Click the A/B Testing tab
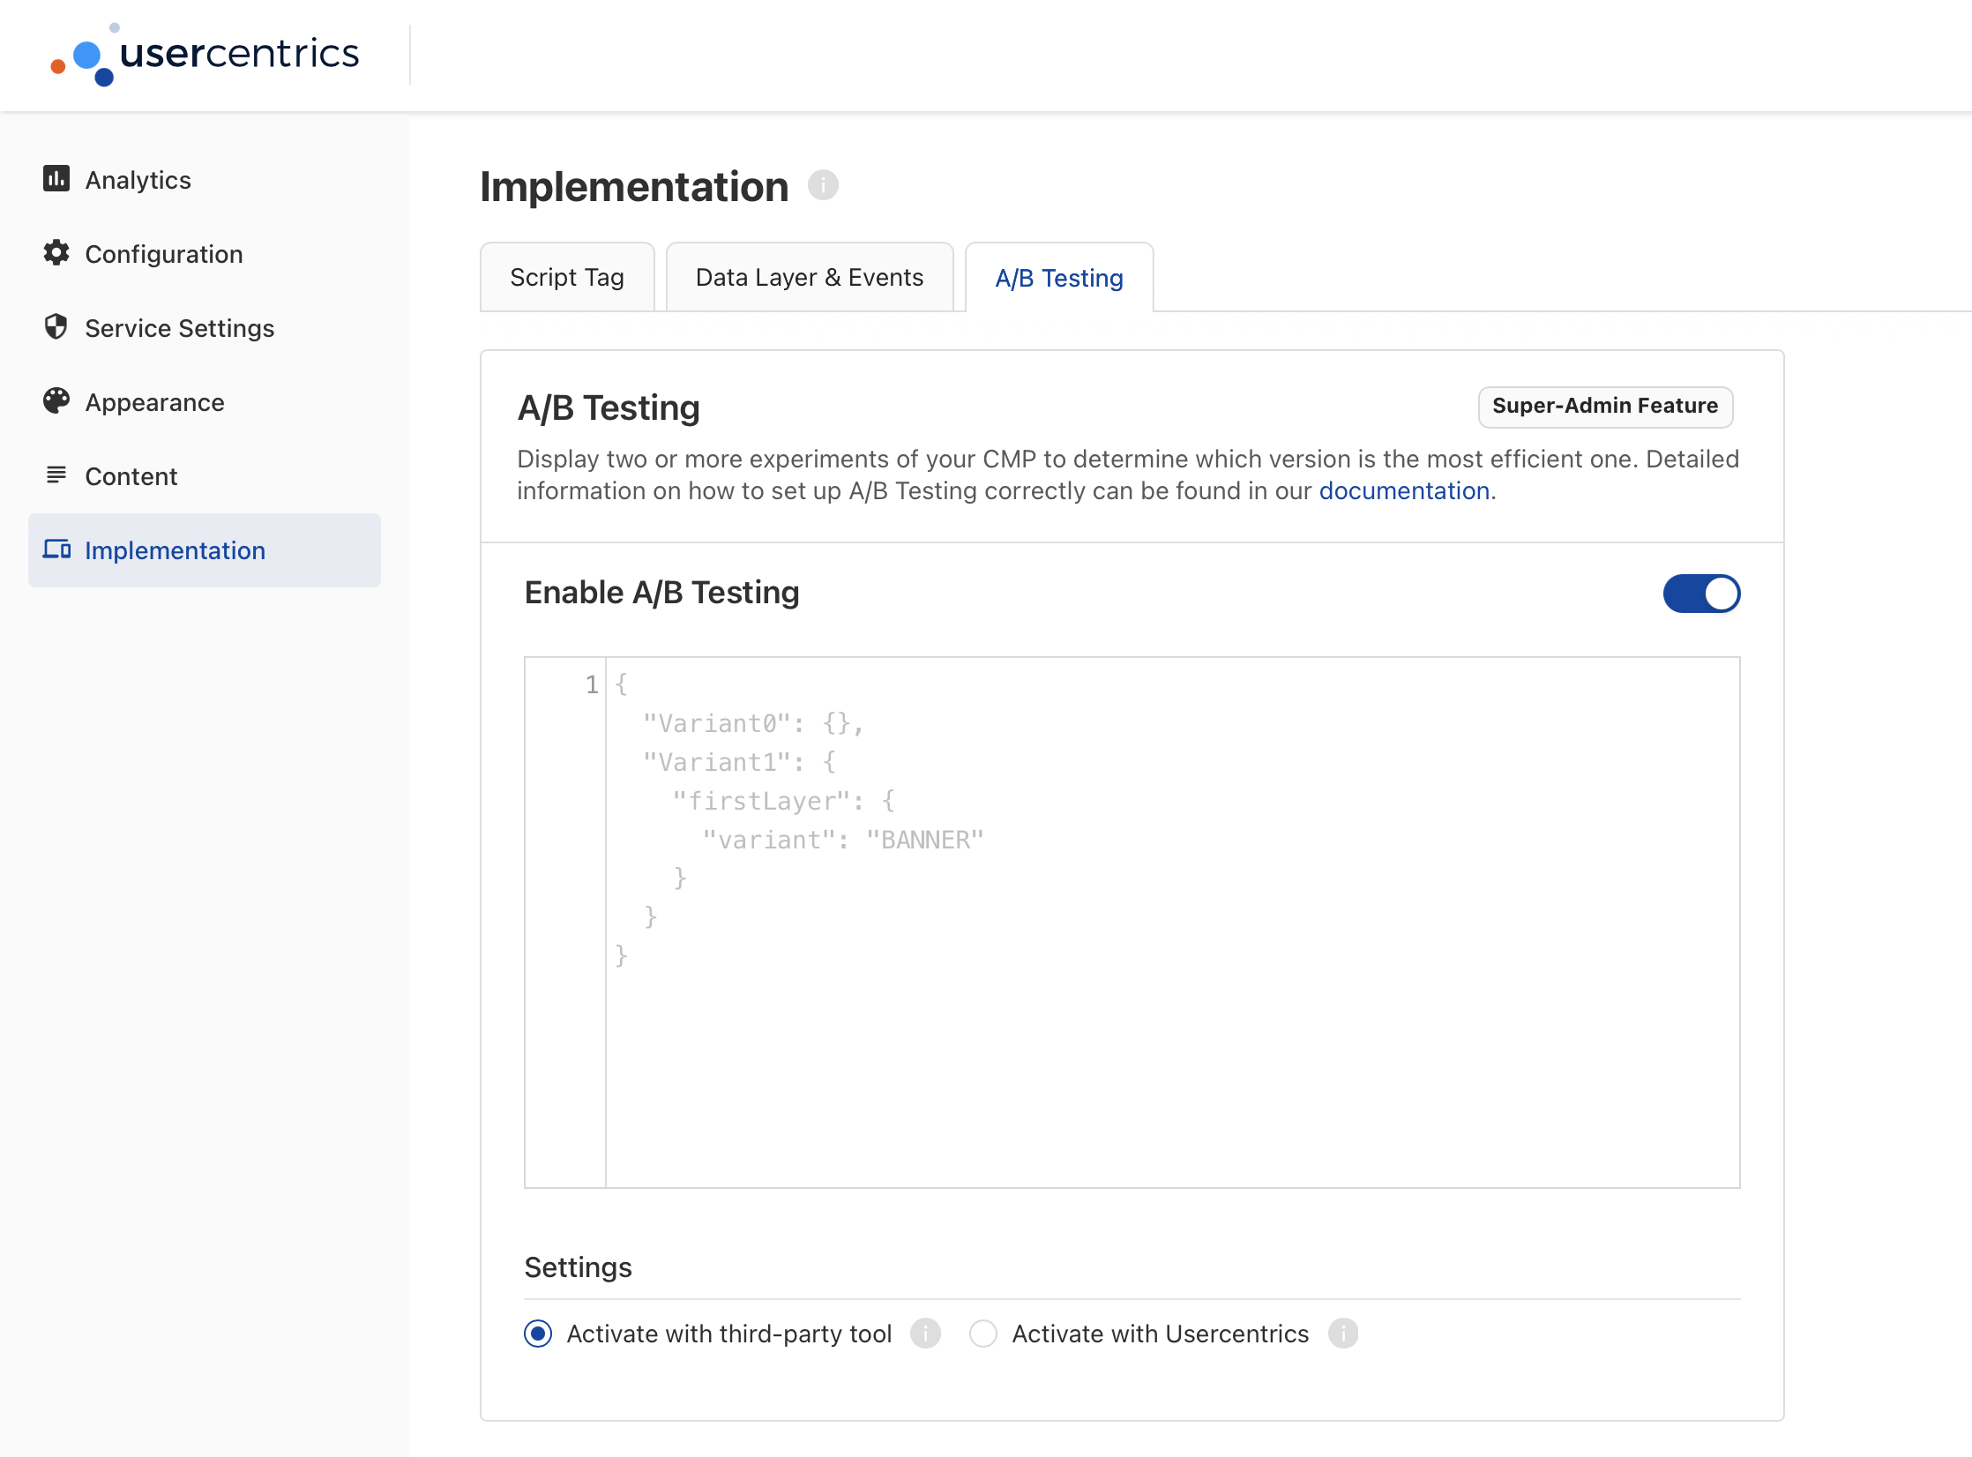Viewport: 1972px width, 1457px height. click(x=1058, y=277)
